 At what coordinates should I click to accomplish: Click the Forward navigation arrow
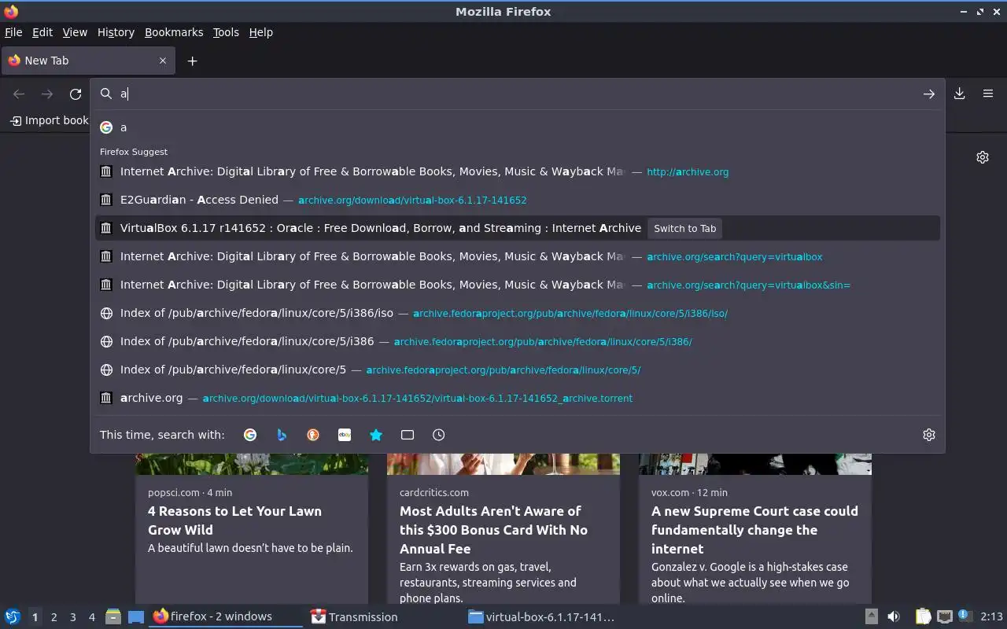tap(47, 94)
